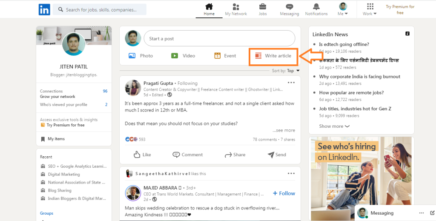Image resolution: width=436 pixels, height=221 pixels.
Task: Open Notifications bell
Action: pyautogui.click(x=316, y=9)
